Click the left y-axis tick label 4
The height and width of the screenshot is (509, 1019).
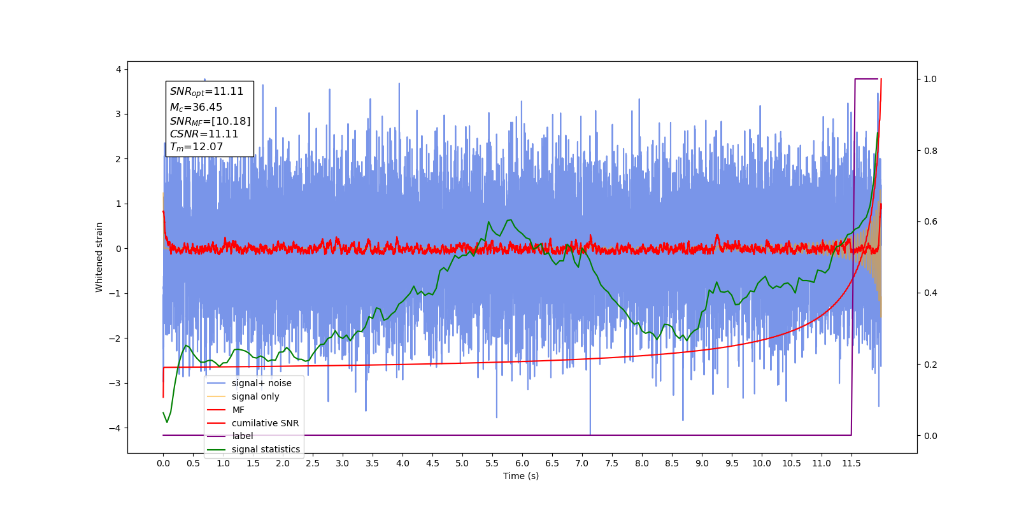118,69
